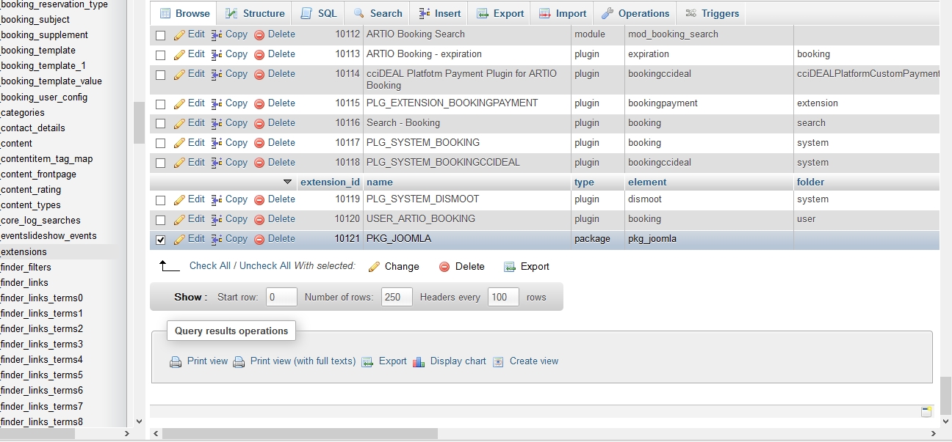Click the Copy icon for row 10115

(217, 103)
